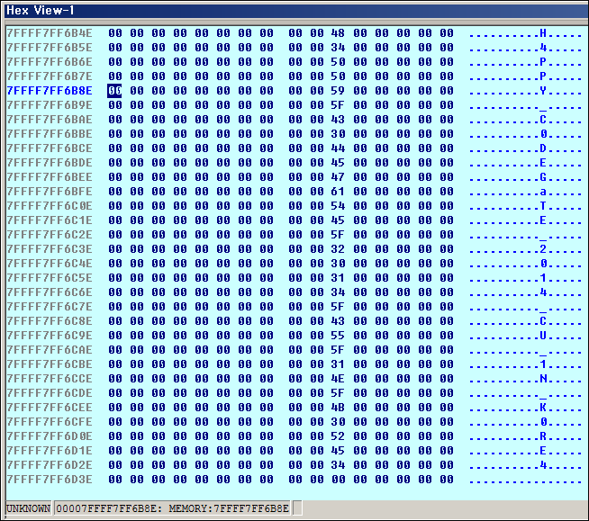
Task: Click ASCII character N in the text column
Action: coord(543,378)
